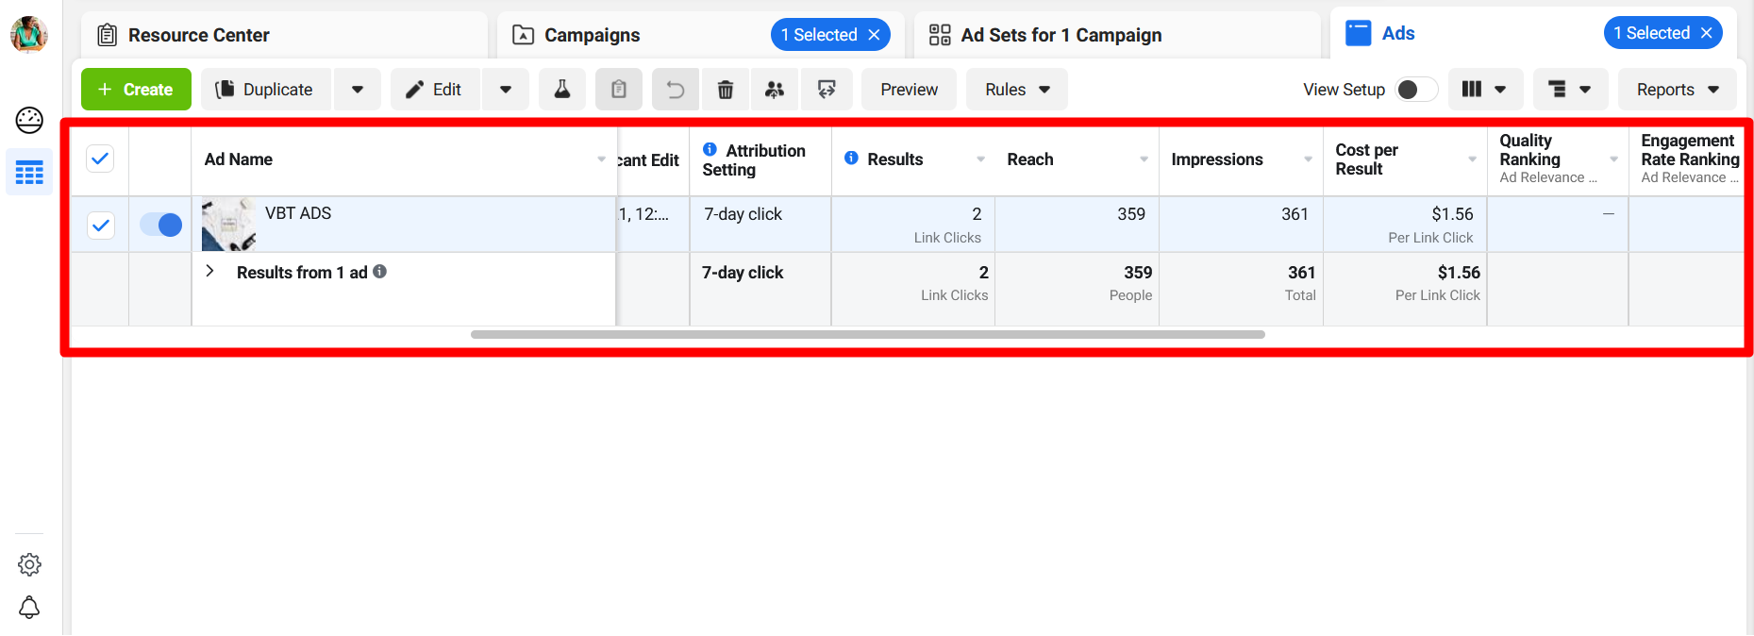Click the Preview button
The image size is (1754, 636).
coord(909,90)
